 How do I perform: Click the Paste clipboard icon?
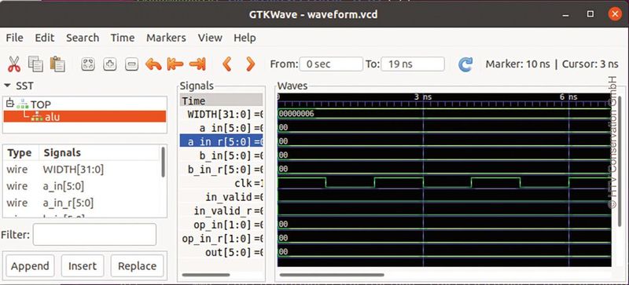(57, 64)
